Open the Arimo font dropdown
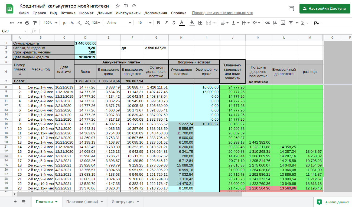 [119, 23]
